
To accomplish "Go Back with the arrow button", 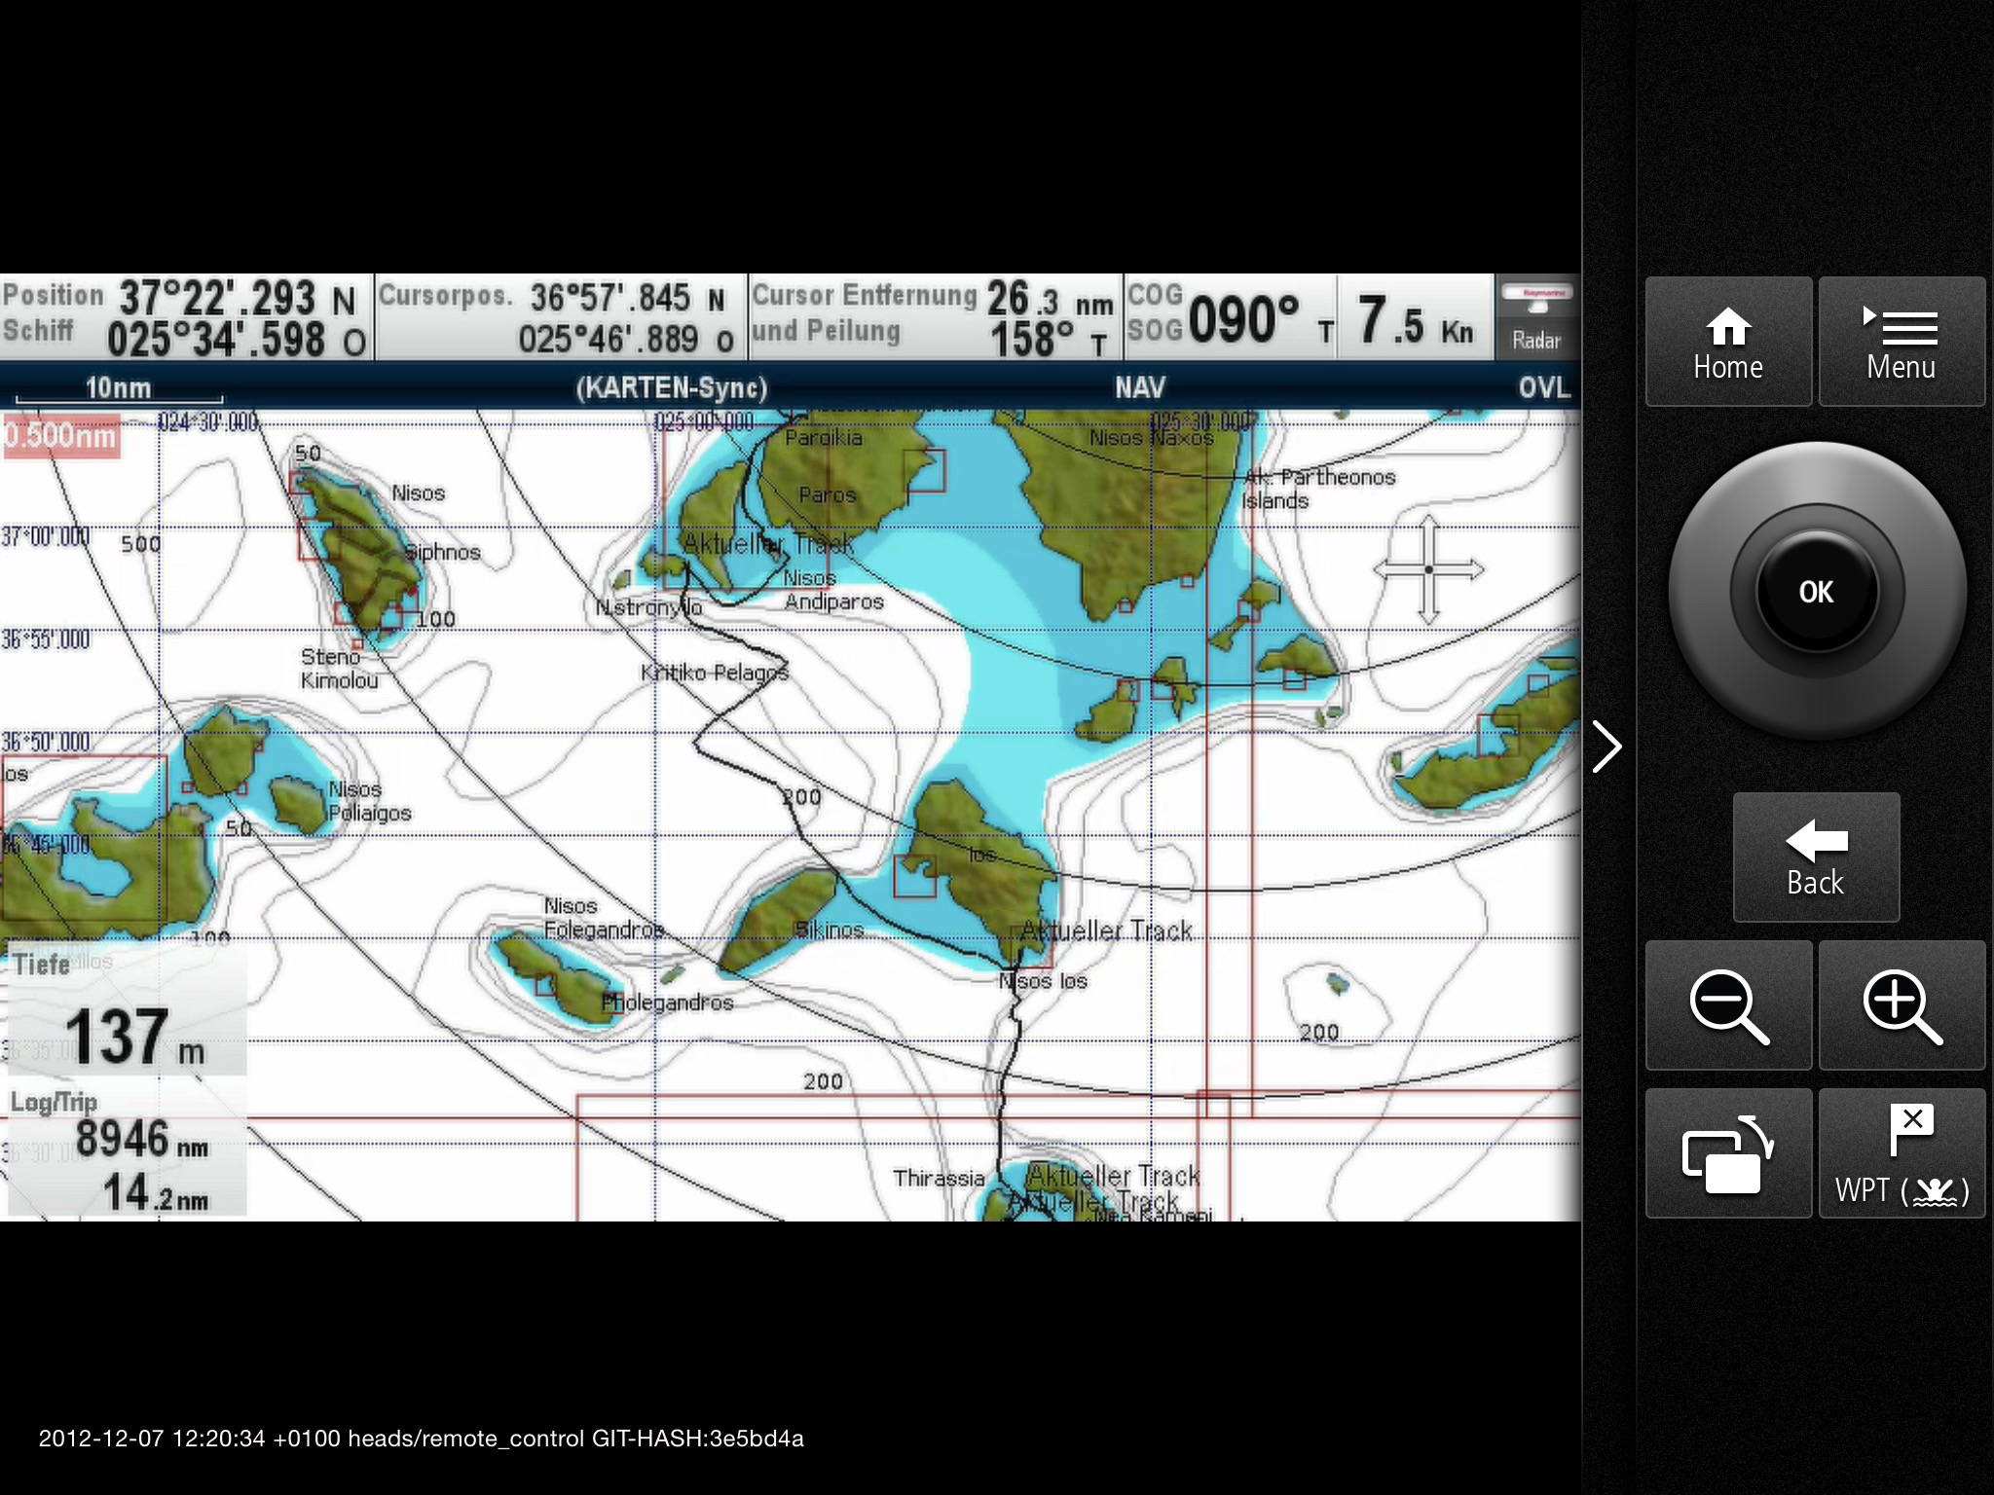I will [1816, 857].
